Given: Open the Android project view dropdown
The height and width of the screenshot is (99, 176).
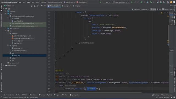Looking at the screenshot, I should 9,6.
